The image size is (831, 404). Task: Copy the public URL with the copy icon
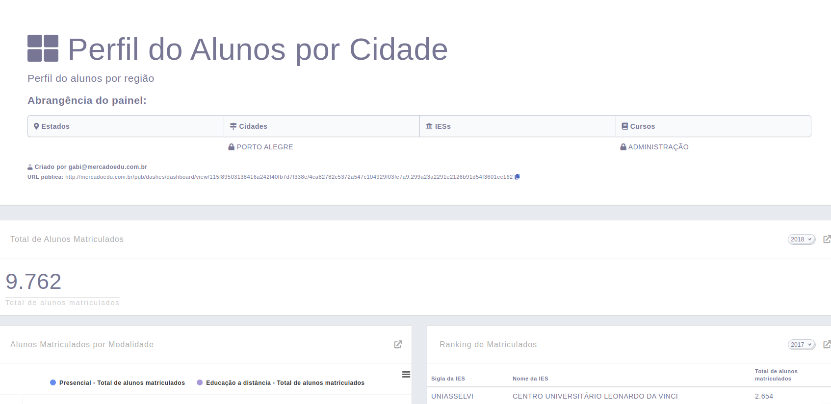click(517, 177)
